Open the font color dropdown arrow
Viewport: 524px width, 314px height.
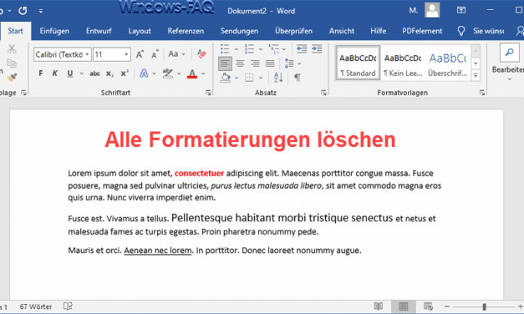click(x=203, y=73)
